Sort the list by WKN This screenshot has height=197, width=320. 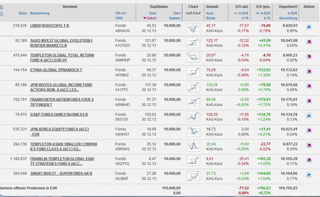pyautogui.click(x=119, y=18)
